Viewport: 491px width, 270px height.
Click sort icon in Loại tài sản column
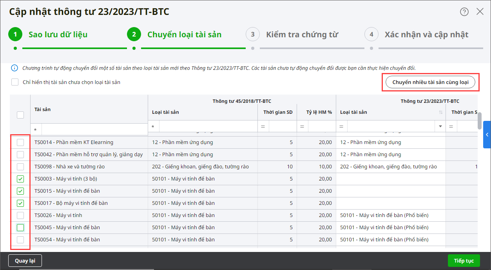point(441,112)
